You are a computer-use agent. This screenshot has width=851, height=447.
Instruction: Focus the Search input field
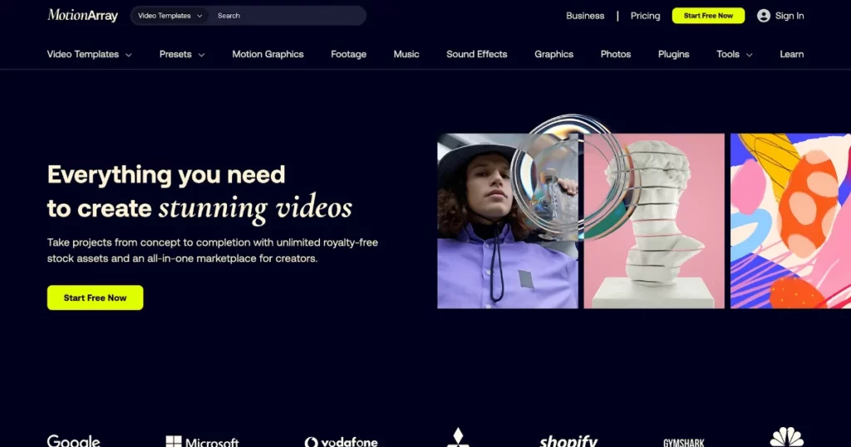tap(288, 16)
